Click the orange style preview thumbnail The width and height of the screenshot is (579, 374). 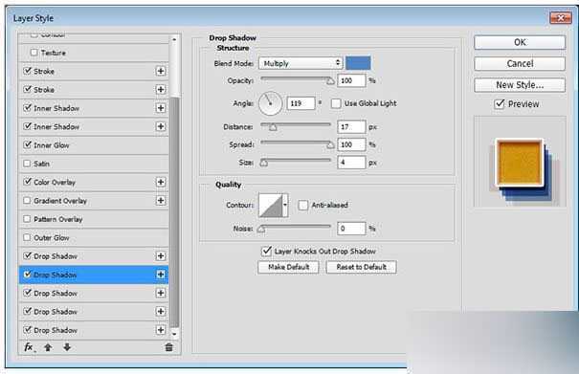pyautogui.click(x=520, y=163)
